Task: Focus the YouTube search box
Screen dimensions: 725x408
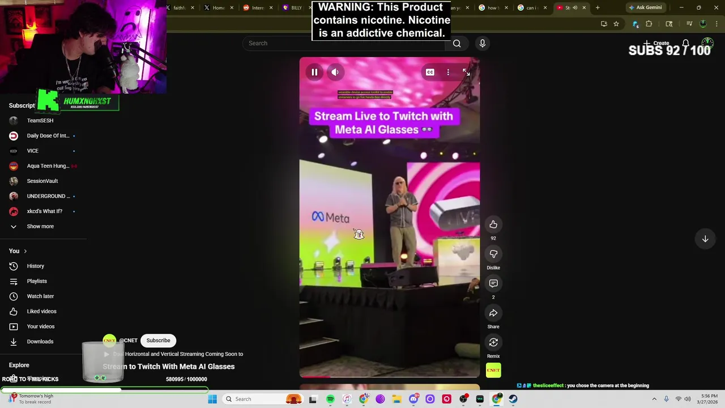Action: click(x=344, y=43)
